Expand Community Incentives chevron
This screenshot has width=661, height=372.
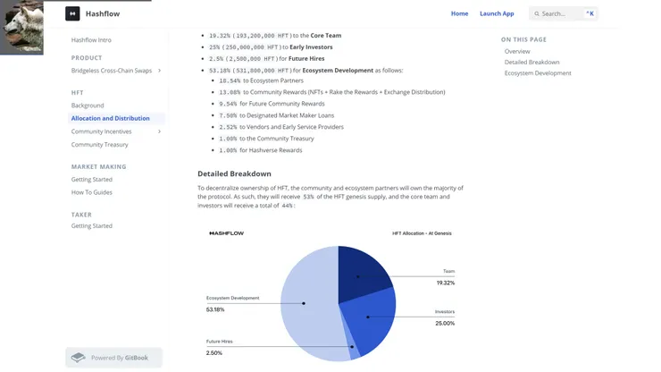pyautogui.click(x=159, y=131)
